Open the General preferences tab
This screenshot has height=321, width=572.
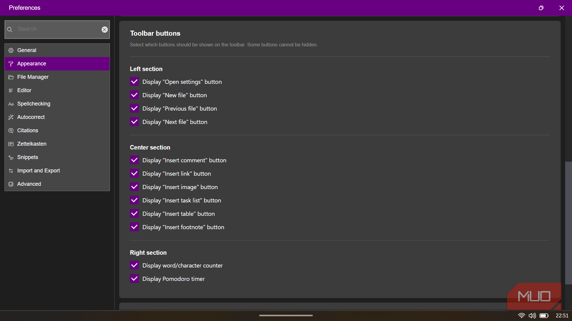[57, 51]
